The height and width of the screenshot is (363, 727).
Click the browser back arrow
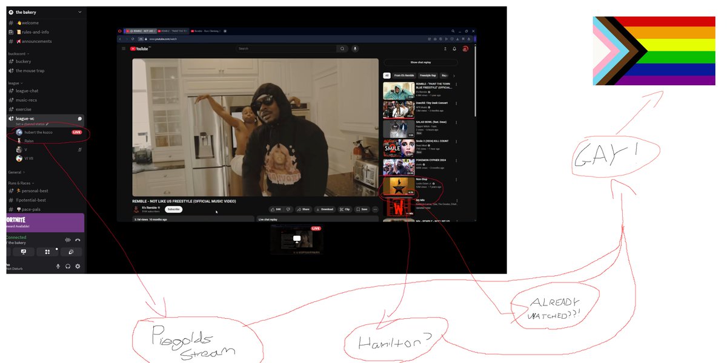coord(120,39)
